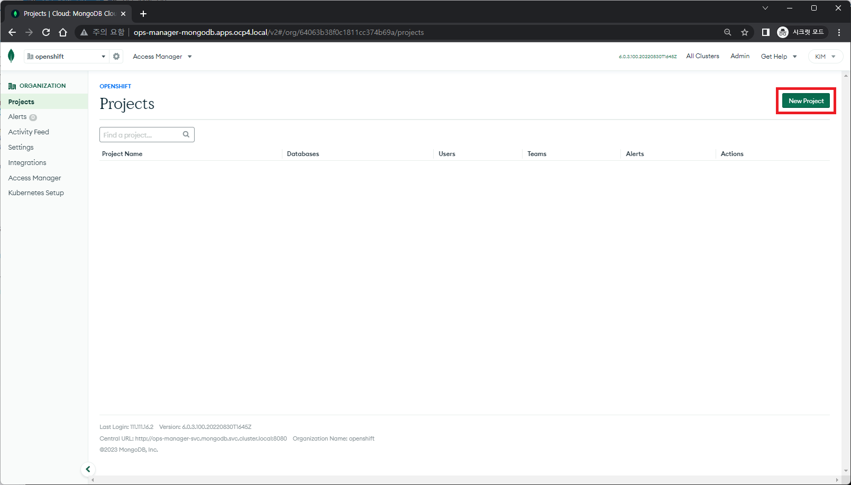Screen dimensions: 851x485
Task: Click the Last Login footer text
Action: pyautogui.click(x=126, y=427)
